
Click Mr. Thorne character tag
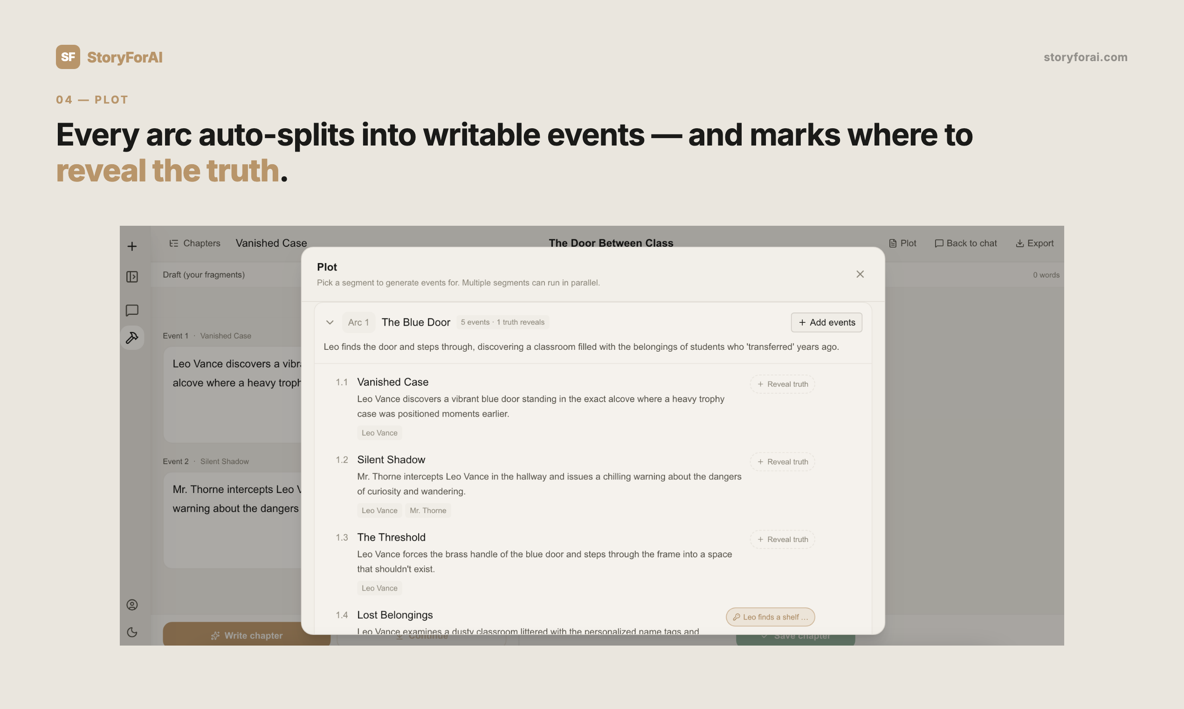(x=428, y=511)
